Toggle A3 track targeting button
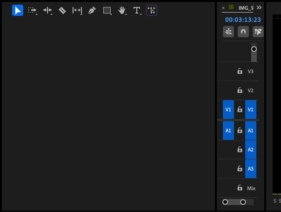Viewport: 281px width, 212px height. [251, 169]
